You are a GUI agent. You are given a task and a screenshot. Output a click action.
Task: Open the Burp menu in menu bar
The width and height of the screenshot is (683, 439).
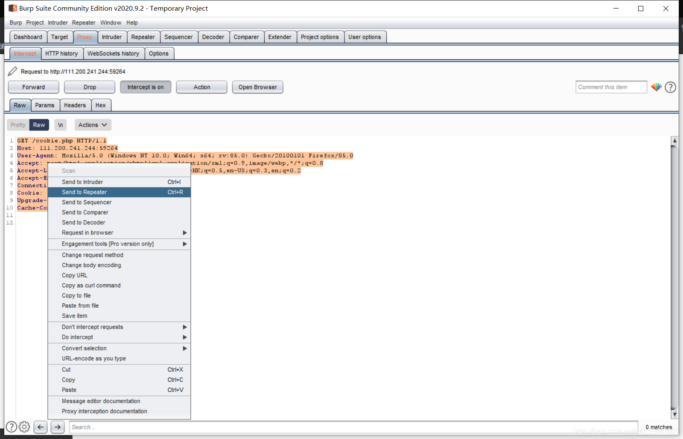tap(16, 23)
